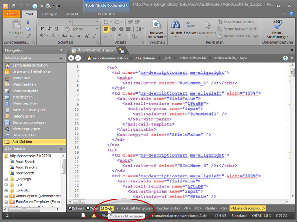This screenshot has width=297, height=222.
Task: Toggle Erweiterter Modus
Action: 236,22
